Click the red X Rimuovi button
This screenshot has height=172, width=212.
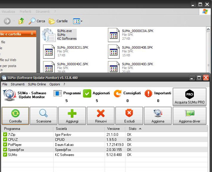[100, 116]
